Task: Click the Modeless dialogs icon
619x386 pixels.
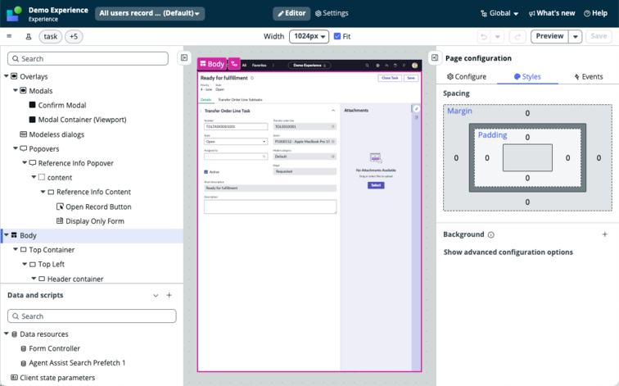Action: [x=23, y=134]
